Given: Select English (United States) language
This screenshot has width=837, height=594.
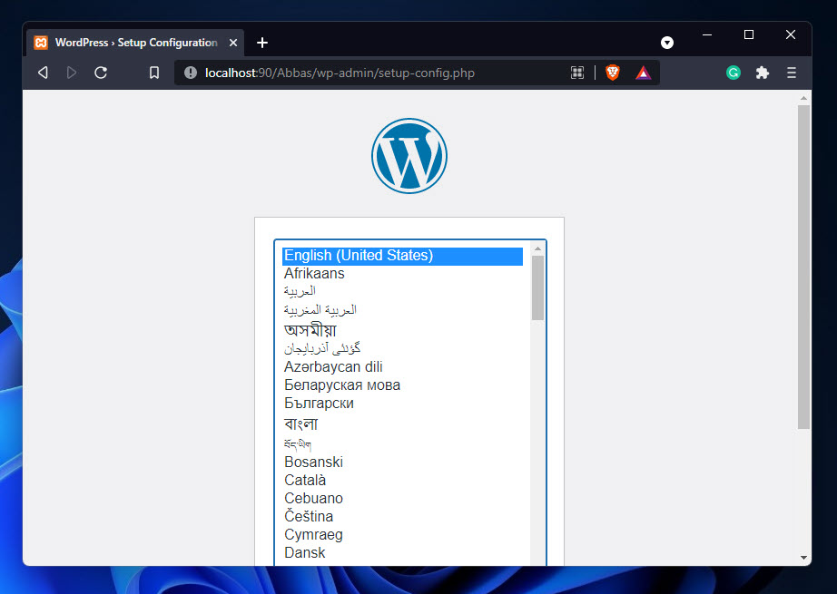Looking at the screenshot, I should [402, 256].
